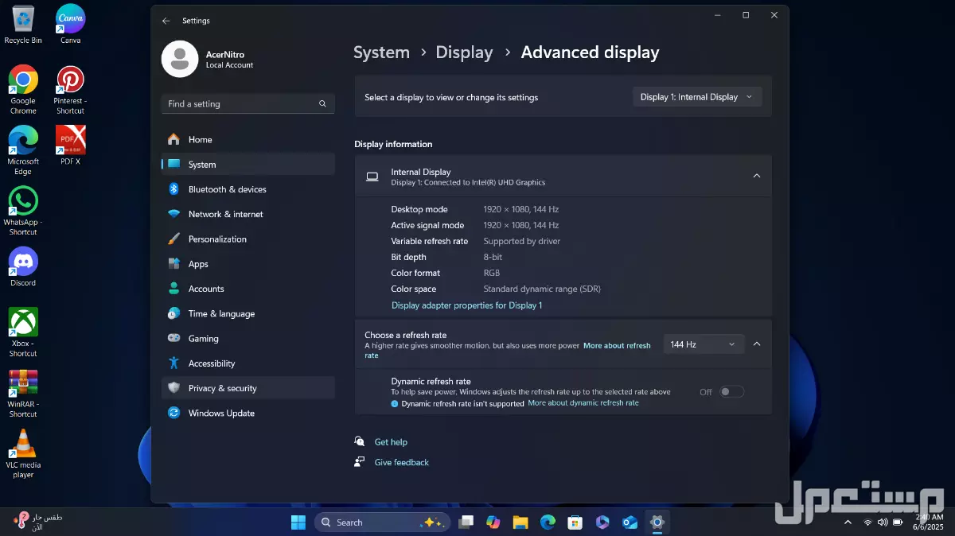Open Time & language settings
955x536 pixels.
248,313
